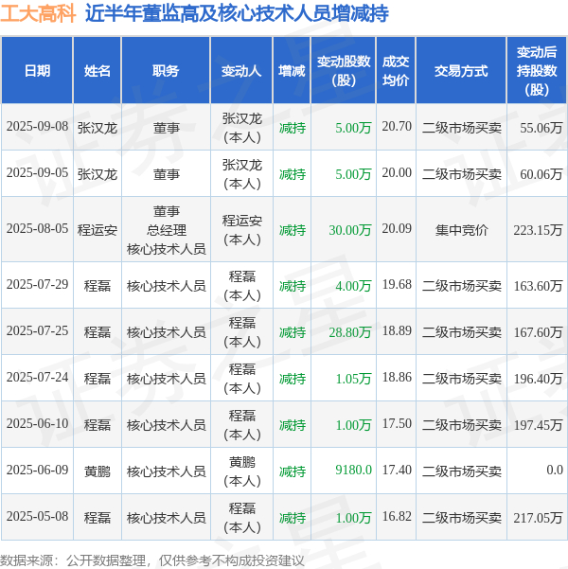568x569 pixels.
Task: Click the average price 18.86
Action: pyautogui.click(x=397, y=378)
